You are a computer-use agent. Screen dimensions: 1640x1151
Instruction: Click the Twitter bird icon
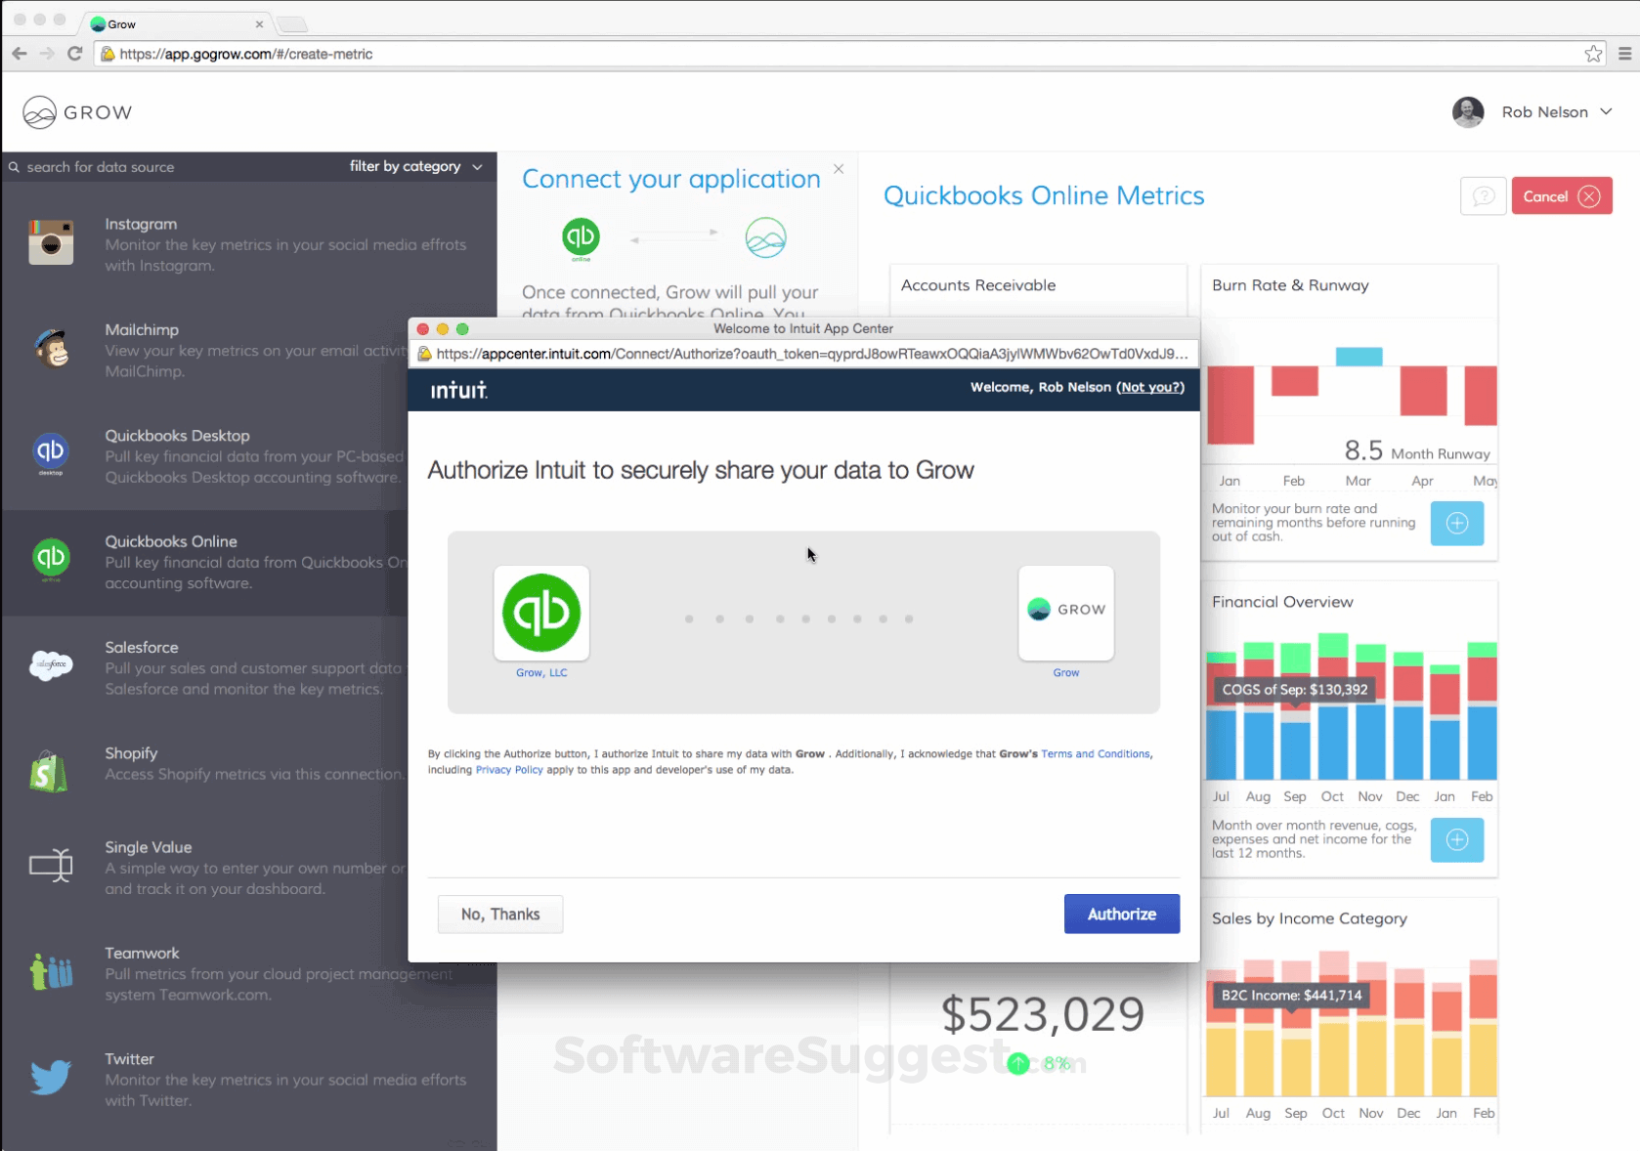coord(51,1077)
